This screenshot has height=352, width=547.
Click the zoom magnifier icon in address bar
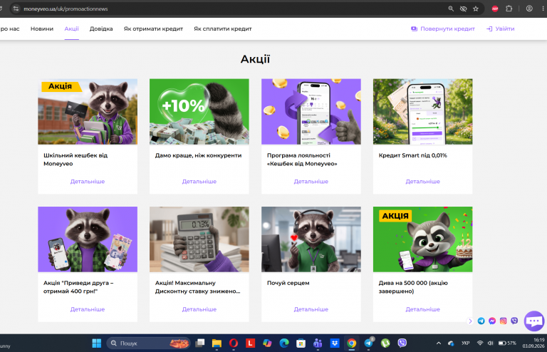(451, 9)
